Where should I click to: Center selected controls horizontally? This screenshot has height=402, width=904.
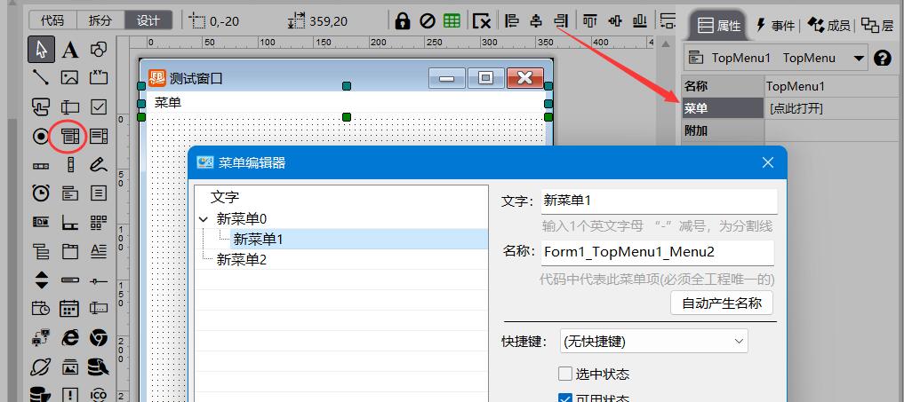(536, 21)
